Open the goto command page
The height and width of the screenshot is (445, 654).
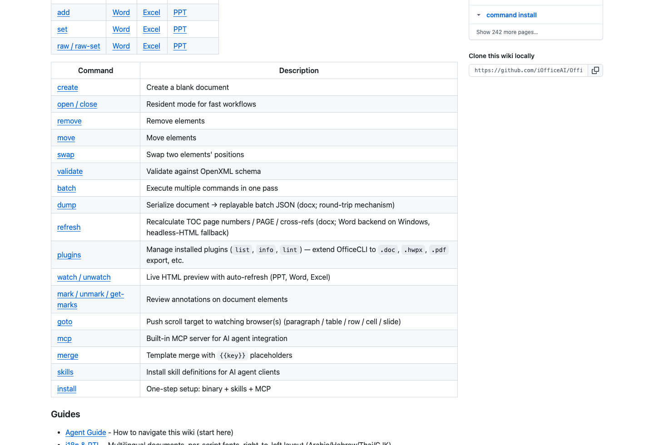(65, 322)
